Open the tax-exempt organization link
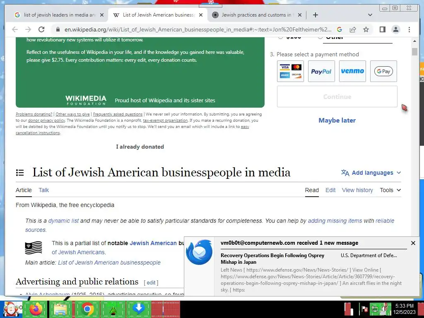This screenshot has height=318, width=424. coord(165,120)
